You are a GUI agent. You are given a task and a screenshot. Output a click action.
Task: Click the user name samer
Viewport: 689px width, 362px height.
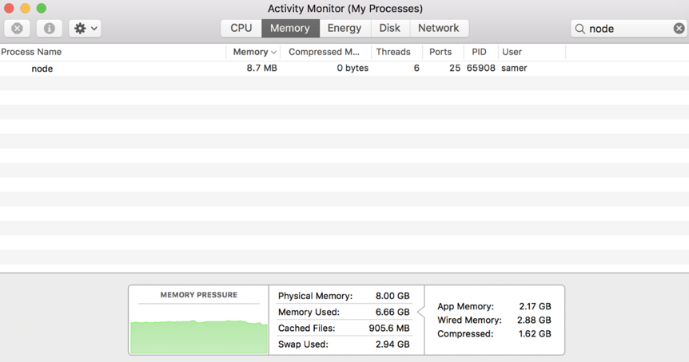coord(514,69)
